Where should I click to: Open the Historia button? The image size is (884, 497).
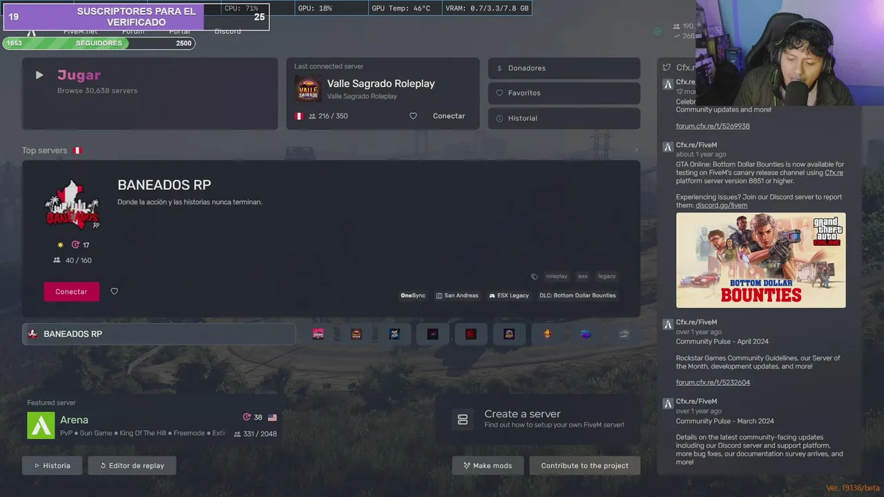point(52,465)
